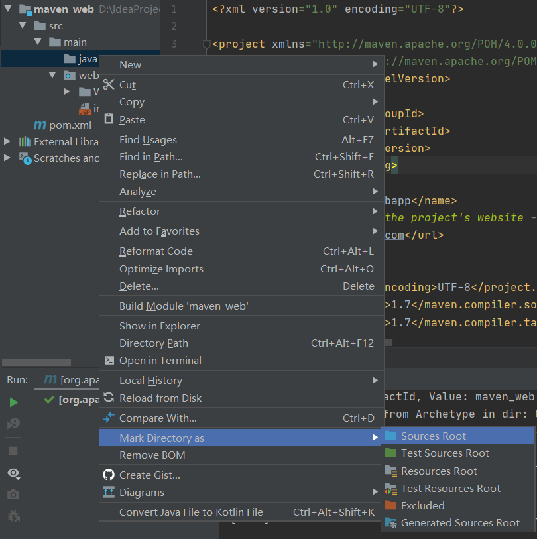Click the Scratches and Consoles icon
Viewport: 537px width, 539px height.
(25, 158)
